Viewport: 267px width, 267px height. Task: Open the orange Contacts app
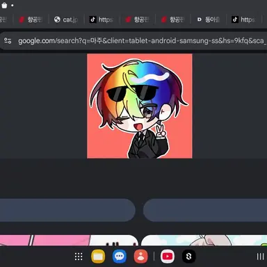point(140,257)
